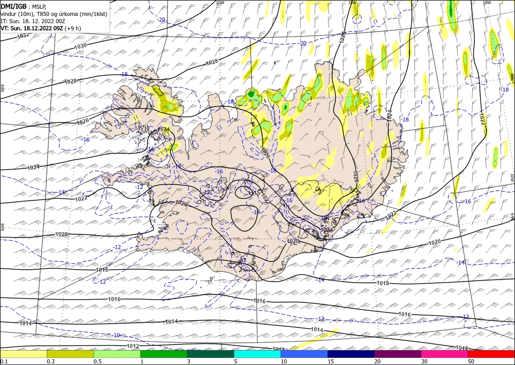Click the red legend swatch above 50 mm

pyautogui.click(x=491, y=354)
